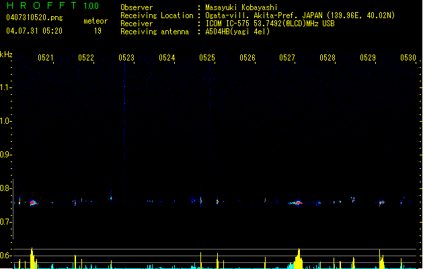Click the 0528 time marker
Screen dimensions: 423x269
328,57
